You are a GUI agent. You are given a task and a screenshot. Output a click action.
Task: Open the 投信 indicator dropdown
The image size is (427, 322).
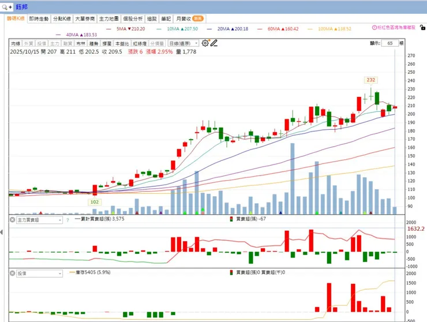click(x=40, y=273)
